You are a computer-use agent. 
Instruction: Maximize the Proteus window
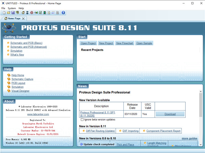point(192,3)
